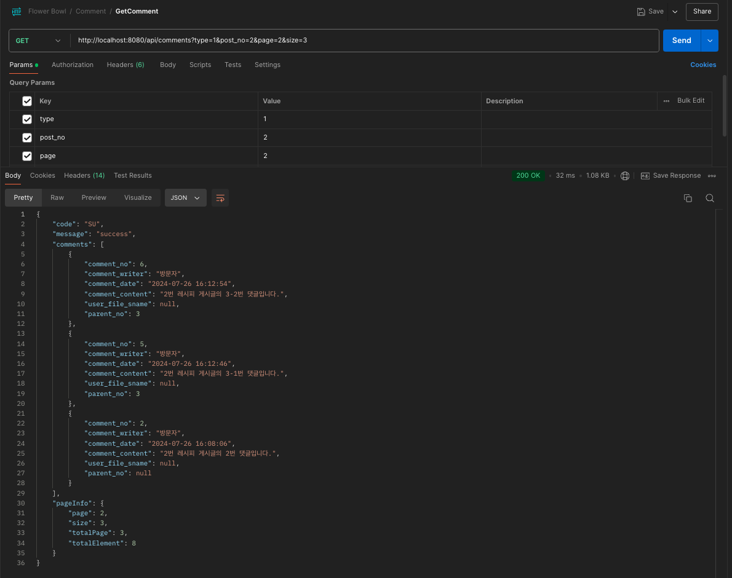Switch to the Authorization tab
The height and width of the screenshot is (578, 732).
(73, 65)
